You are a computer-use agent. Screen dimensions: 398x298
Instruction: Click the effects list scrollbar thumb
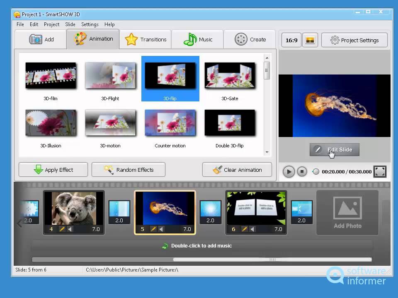click(x=267, y=70)
